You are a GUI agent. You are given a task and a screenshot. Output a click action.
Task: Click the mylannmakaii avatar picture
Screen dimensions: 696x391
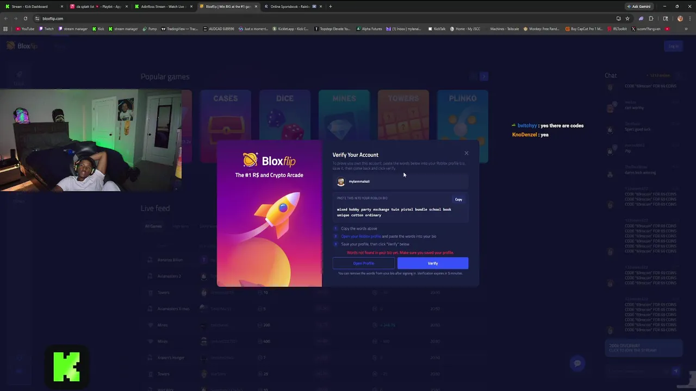(341, 181)
